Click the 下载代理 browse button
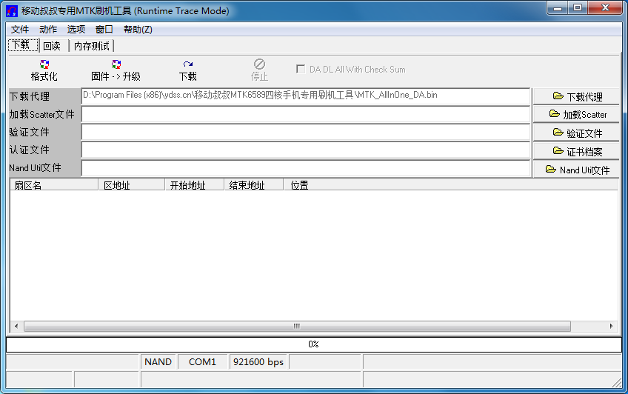This screenshot has height=394, width=628. (x=576, y=96)
